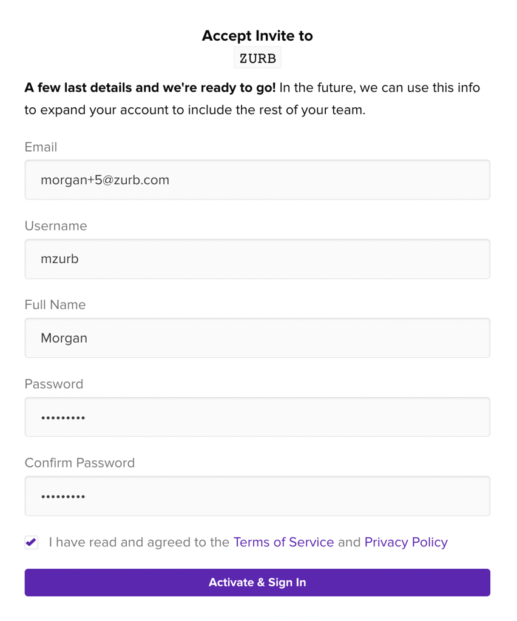Screen dimensions: 517x621
Task: Click the Email field label
Action: click(41, 147)
